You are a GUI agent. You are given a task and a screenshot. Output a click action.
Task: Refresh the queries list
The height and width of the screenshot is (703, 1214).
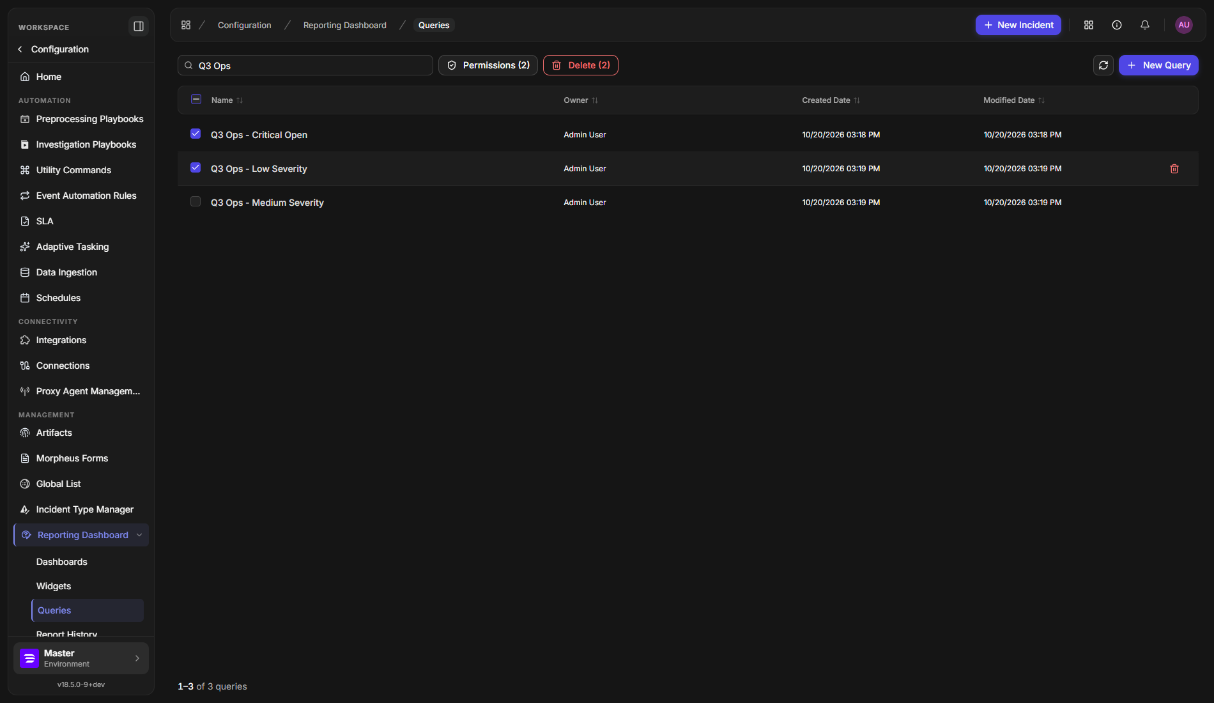[1103, 65]
